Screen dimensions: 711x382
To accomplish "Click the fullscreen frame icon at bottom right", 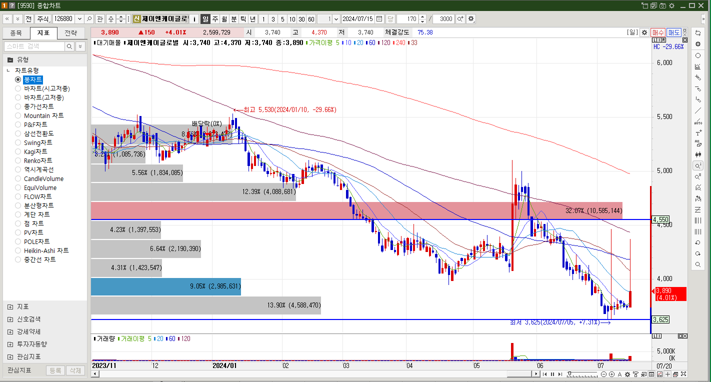I will tap(683, 374).
